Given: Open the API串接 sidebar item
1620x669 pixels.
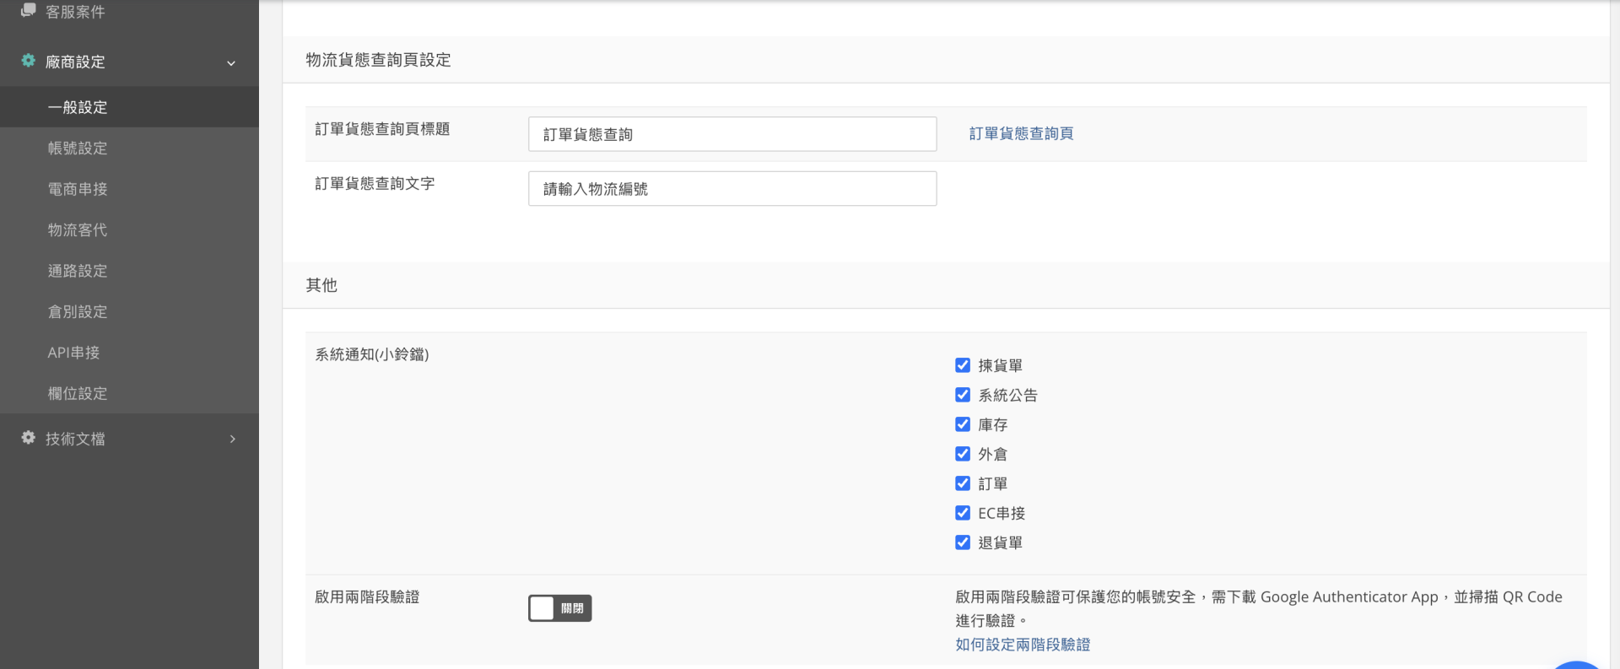Looking at the screenshot, I should (73, 353).
